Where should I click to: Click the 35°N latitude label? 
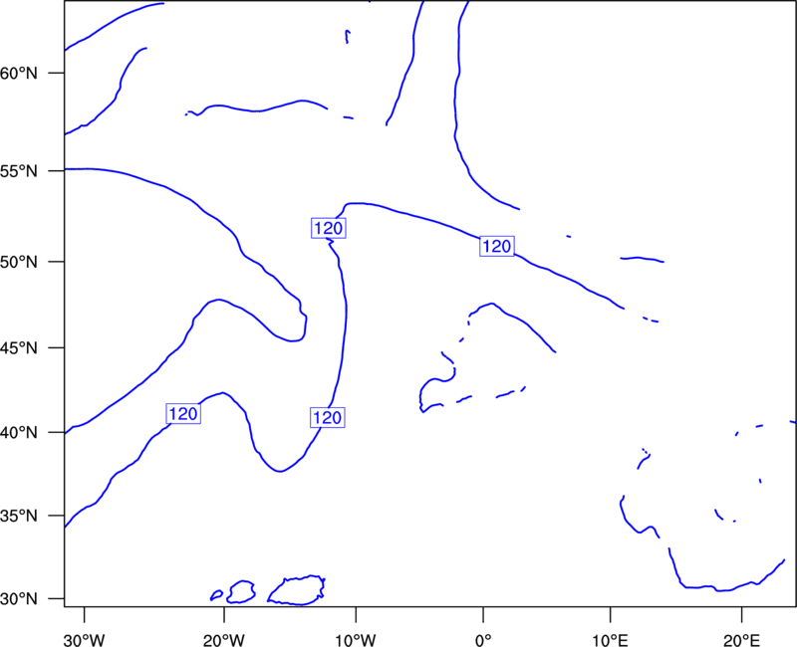(18, 516)
